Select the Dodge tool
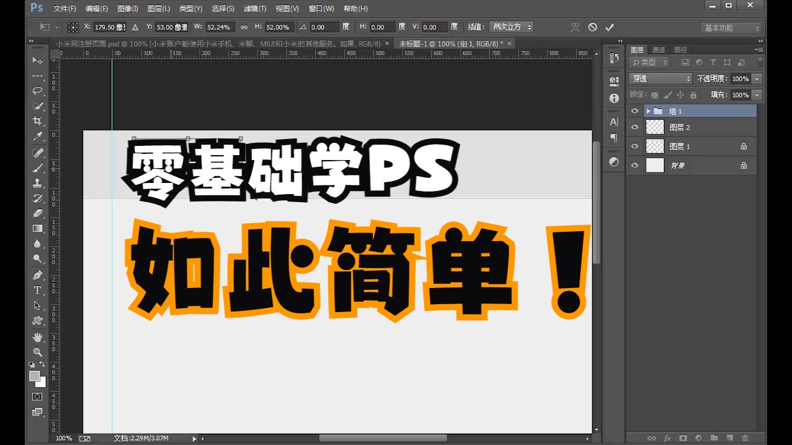Screen dimensions: 792x445 pyautogui.click(x=38, y=259)
